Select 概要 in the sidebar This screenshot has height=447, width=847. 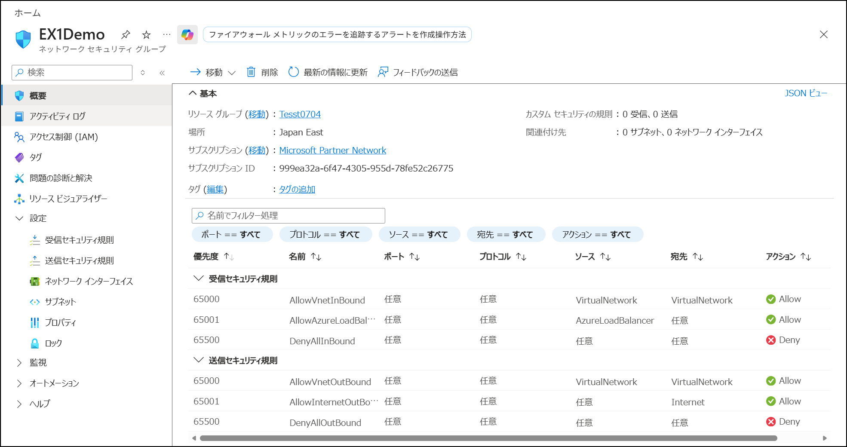pos(87,95)
